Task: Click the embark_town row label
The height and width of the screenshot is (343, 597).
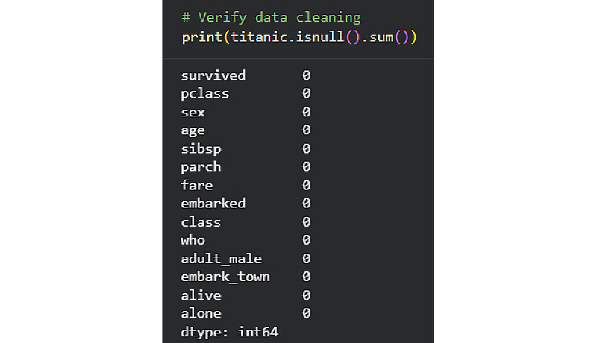Action: coord(225,277)
